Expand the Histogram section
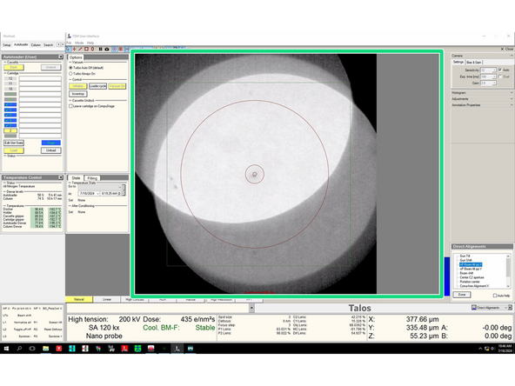The height and width of the screenshot is (386, 515). tap(512, 92)
